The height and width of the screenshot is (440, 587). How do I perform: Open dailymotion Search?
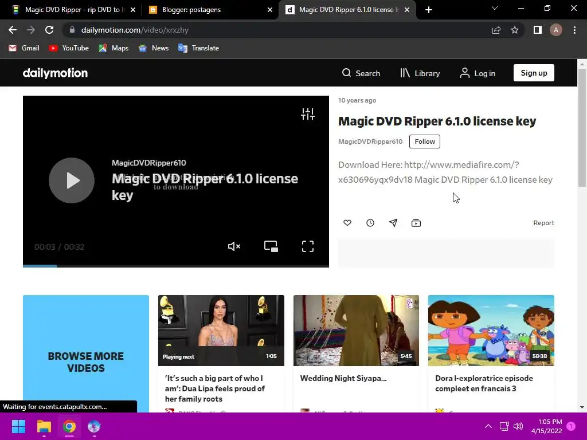[361, 73]
